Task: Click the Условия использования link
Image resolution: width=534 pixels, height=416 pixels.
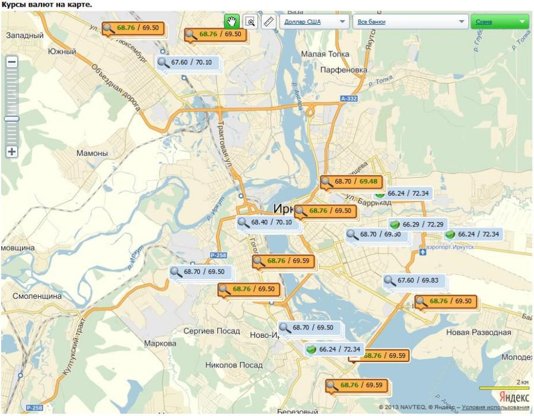Action: 495,407
